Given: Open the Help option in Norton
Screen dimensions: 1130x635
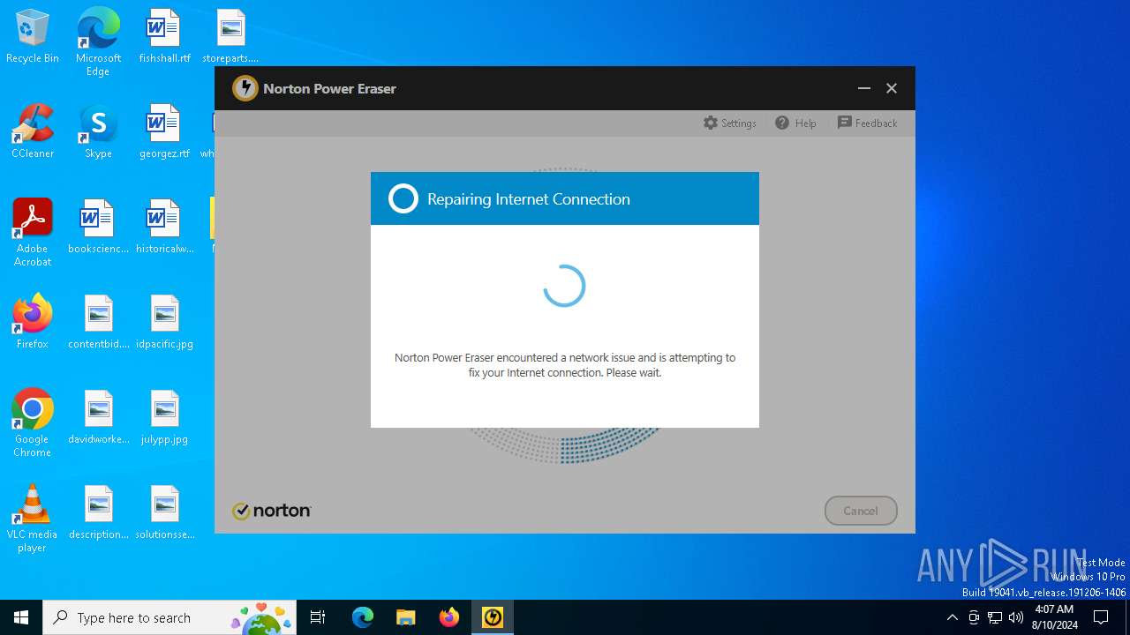Looking at the screenshot, I should pos(795,123).
